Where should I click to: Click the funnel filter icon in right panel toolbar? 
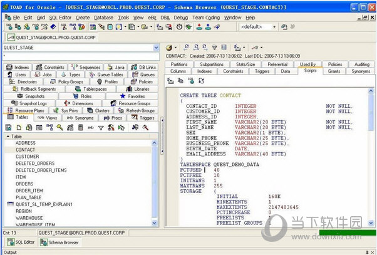[x=214, y=48]
